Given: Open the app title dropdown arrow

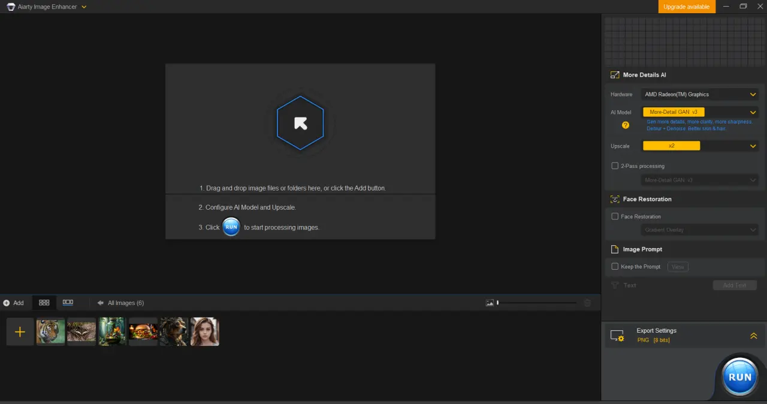Looking at the screenshot, I should tap(84, 7).
